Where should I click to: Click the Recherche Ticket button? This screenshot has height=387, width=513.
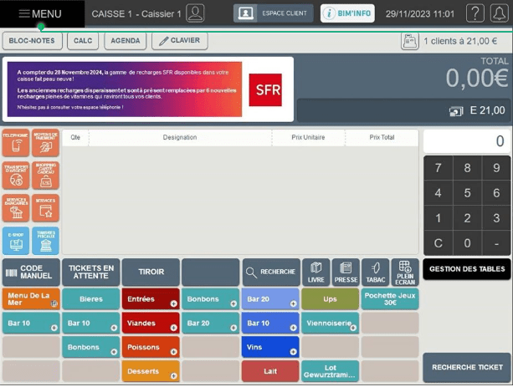click(x=467, y=368)
